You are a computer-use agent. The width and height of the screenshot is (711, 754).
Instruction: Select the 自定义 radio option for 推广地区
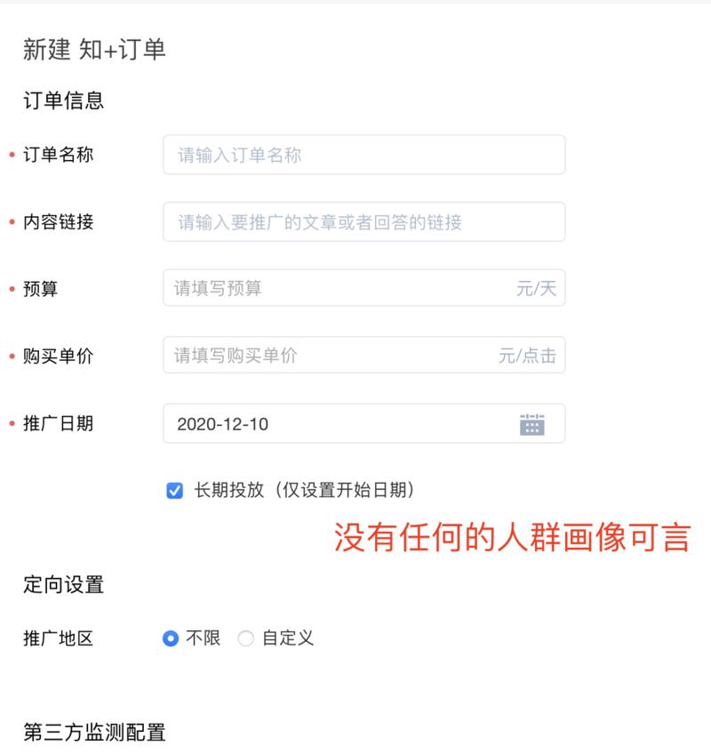click(246, 638)
